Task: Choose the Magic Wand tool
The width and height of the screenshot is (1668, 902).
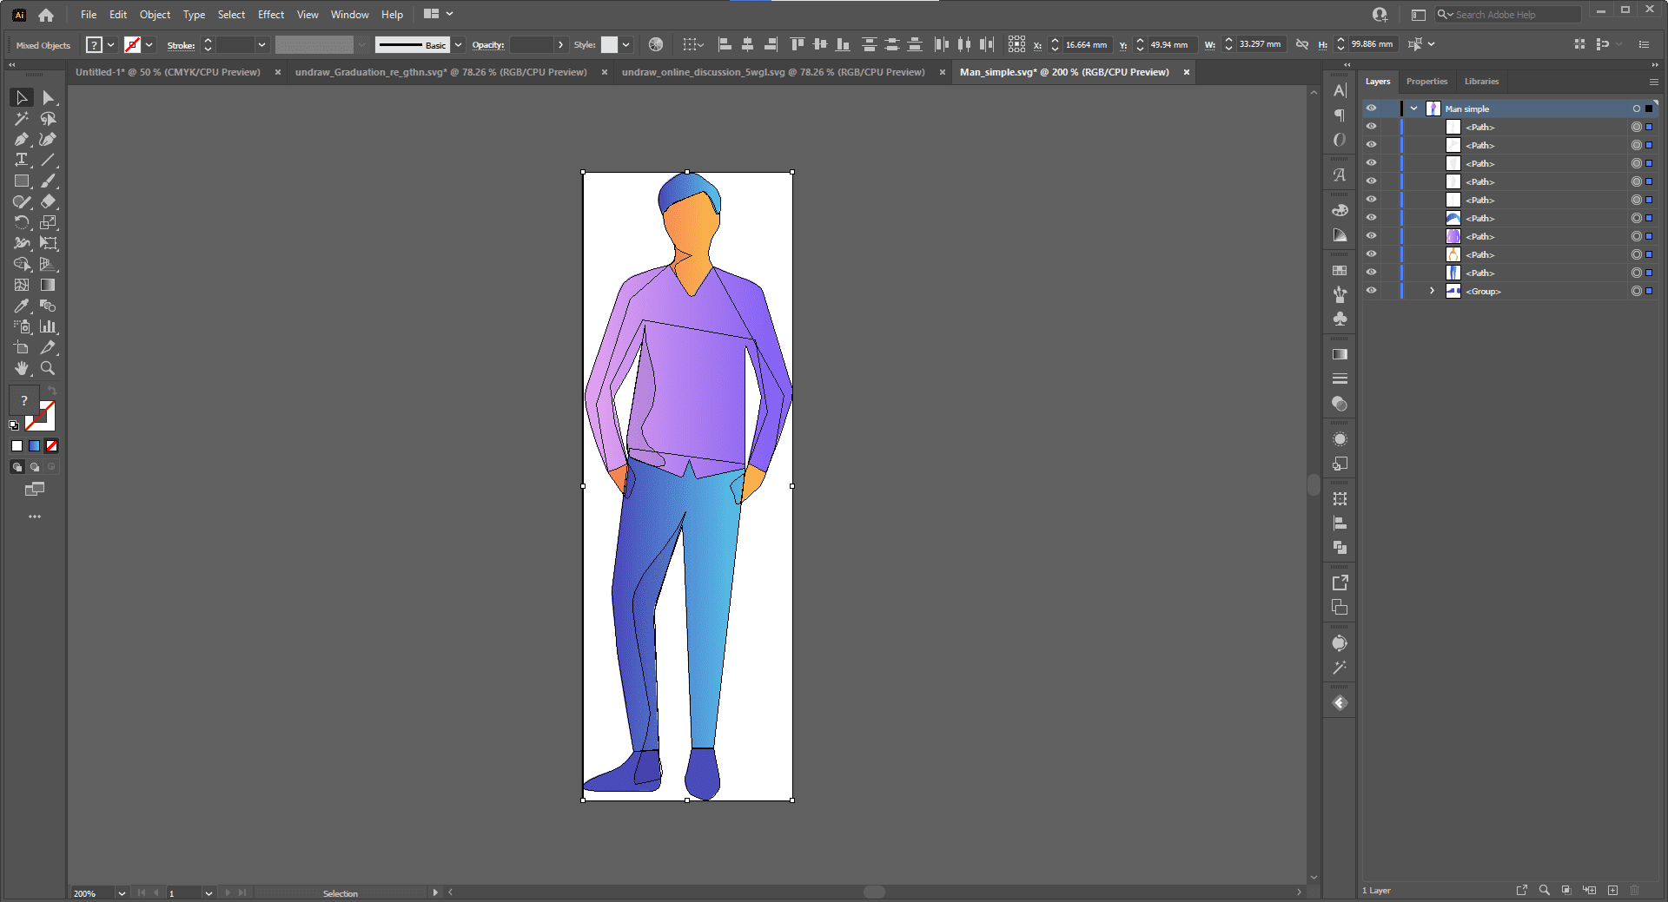Action: 21,119
